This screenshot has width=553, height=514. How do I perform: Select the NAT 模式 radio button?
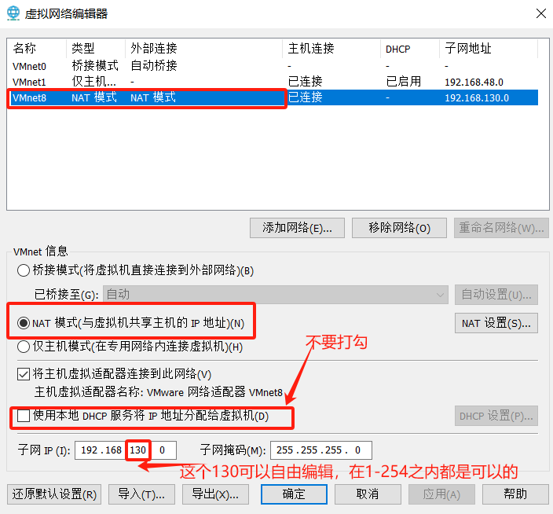click(x=24, y=323)
